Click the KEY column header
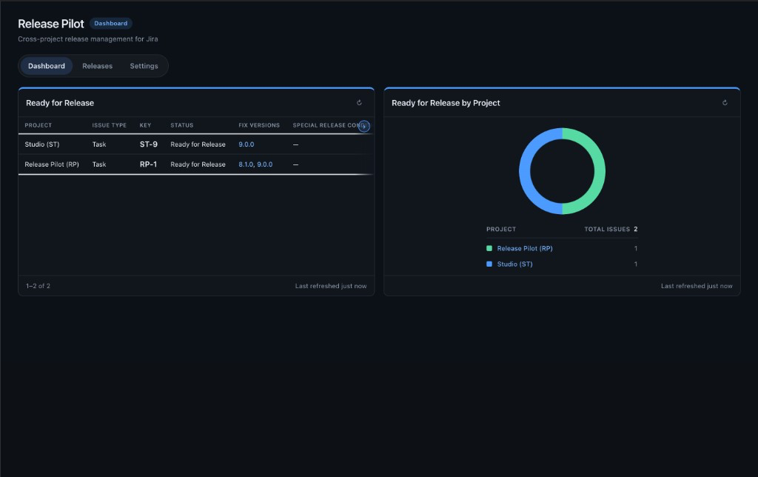This screenshot has height=477, width=758. [x=146, y=125]
